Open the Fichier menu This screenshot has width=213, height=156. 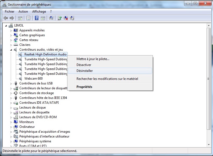click(9, 12)
